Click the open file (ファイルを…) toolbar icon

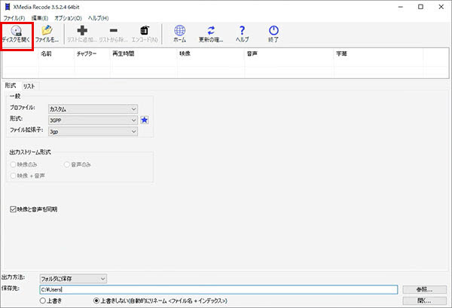tap(47, 34)
